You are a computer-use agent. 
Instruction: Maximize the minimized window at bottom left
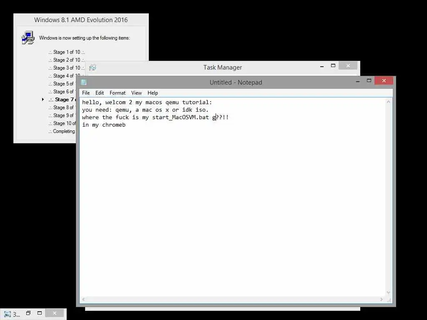pyautogui.click(x=40, y=313)
